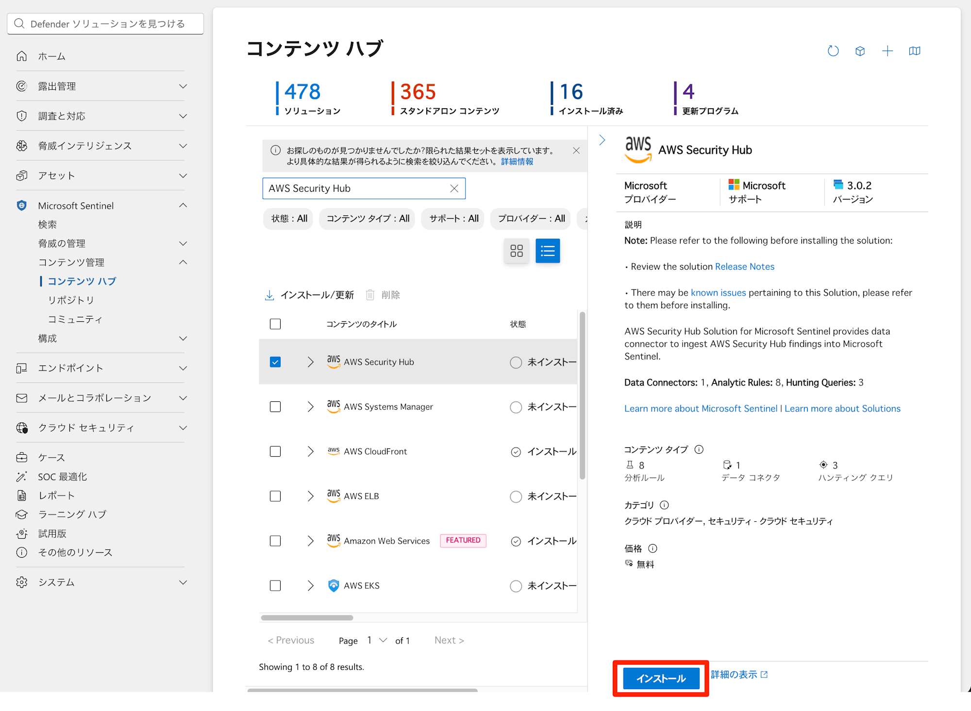Click the レポート document icon
The height and width of the screenshot is (711, 971).
point(21,496)
